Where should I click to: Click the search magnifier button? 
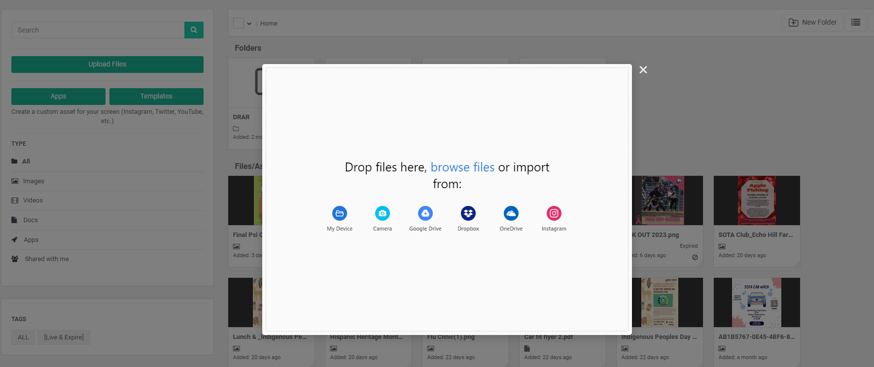pos(194,30)
